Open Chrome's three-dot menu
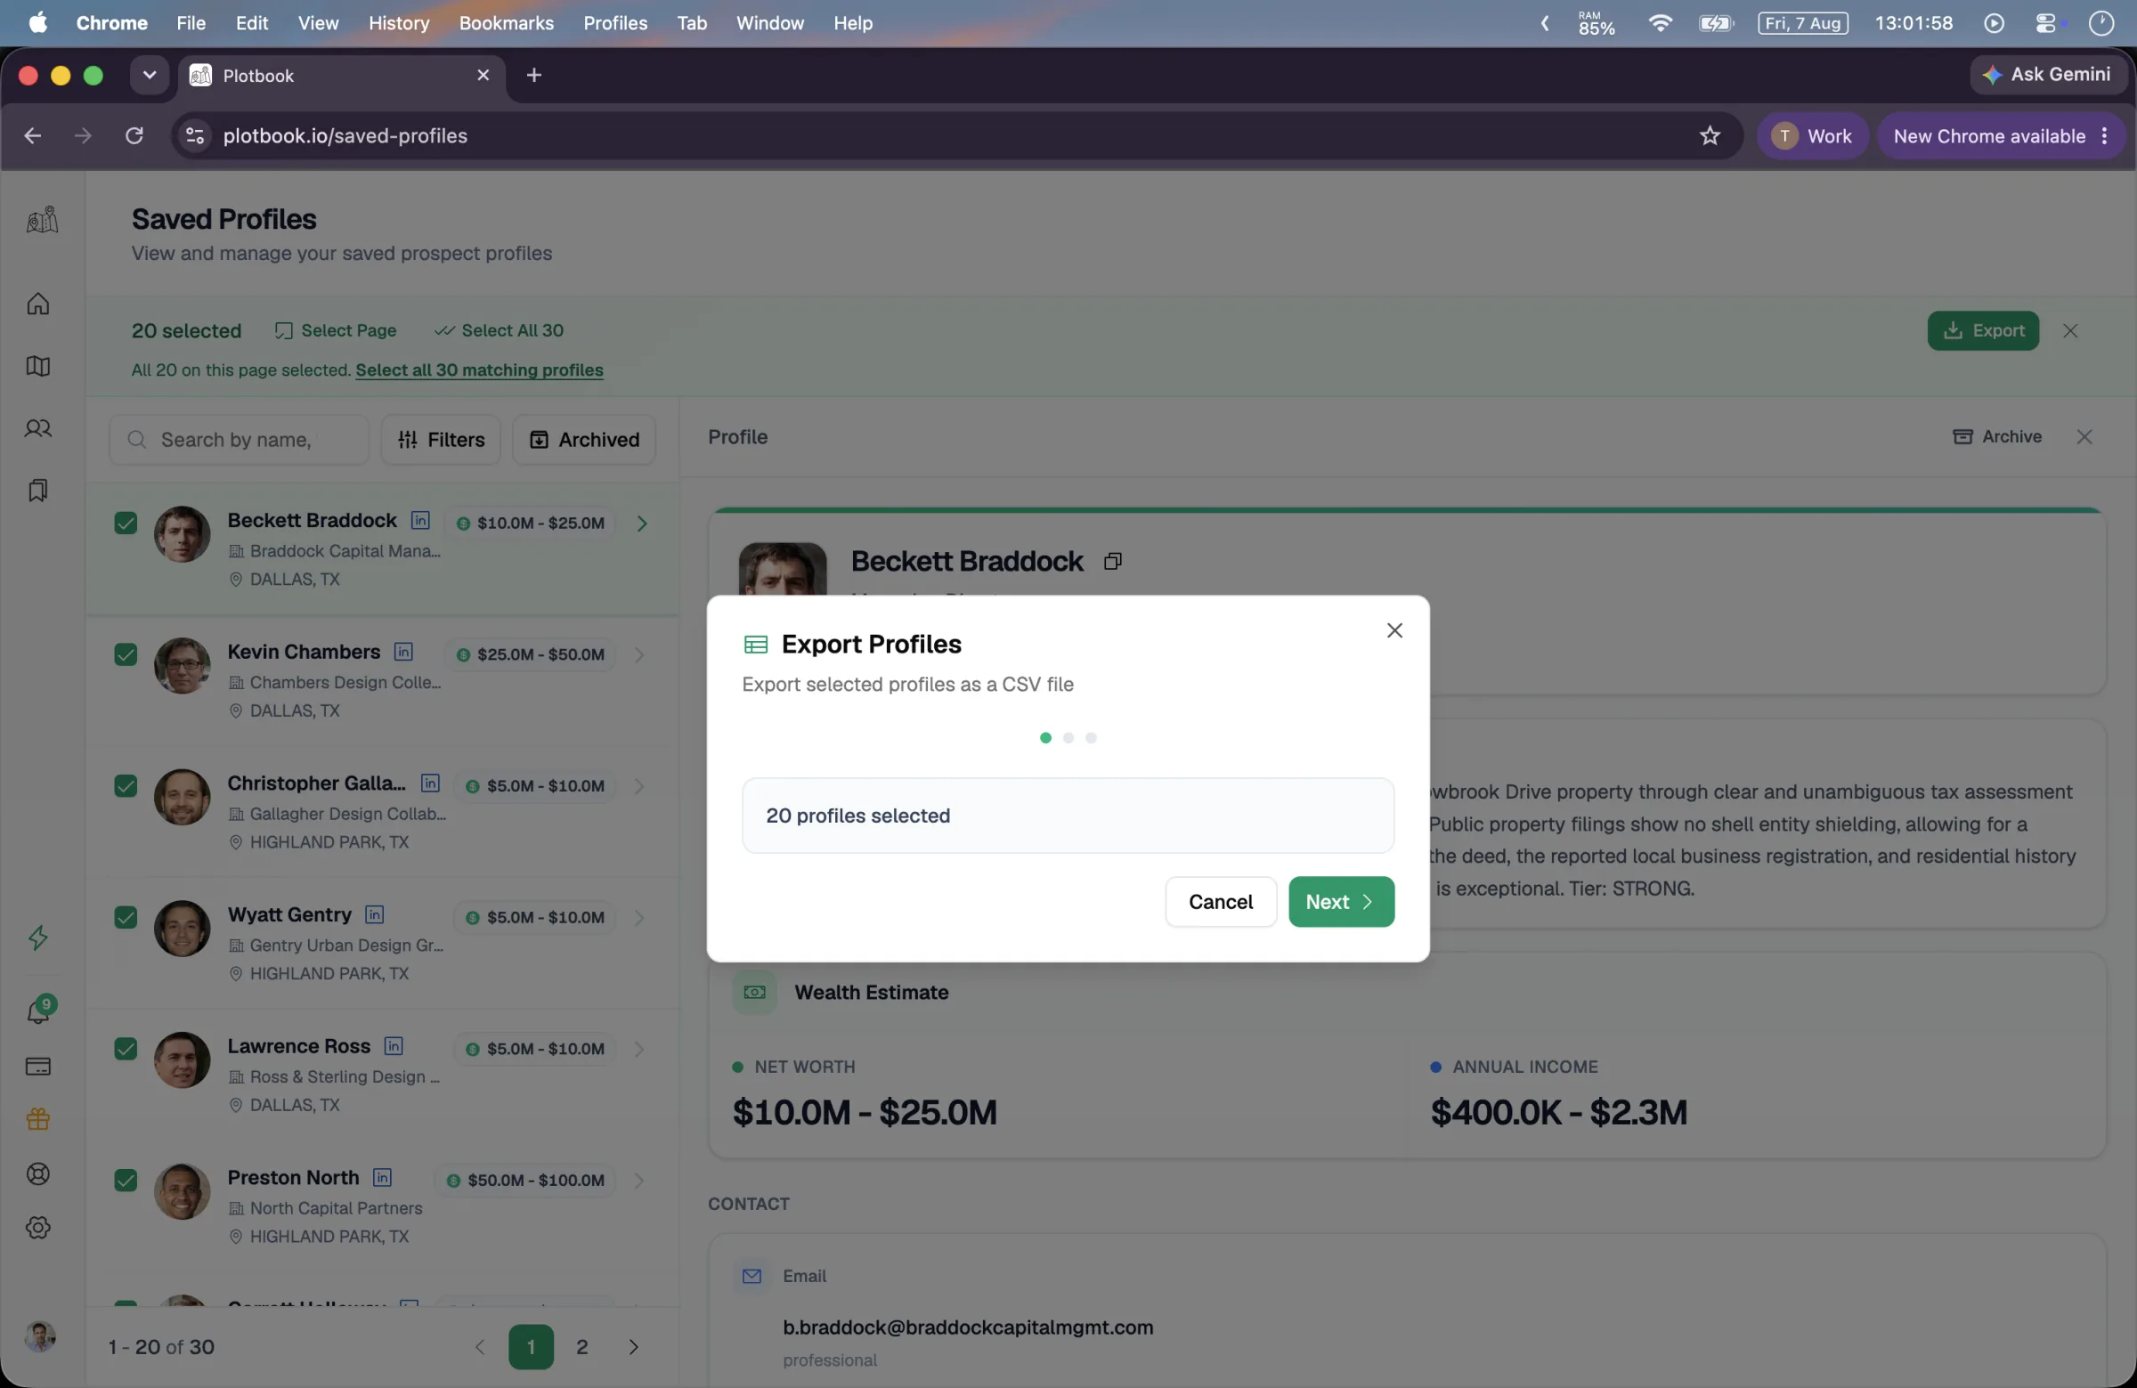 tap(2104, 135)
